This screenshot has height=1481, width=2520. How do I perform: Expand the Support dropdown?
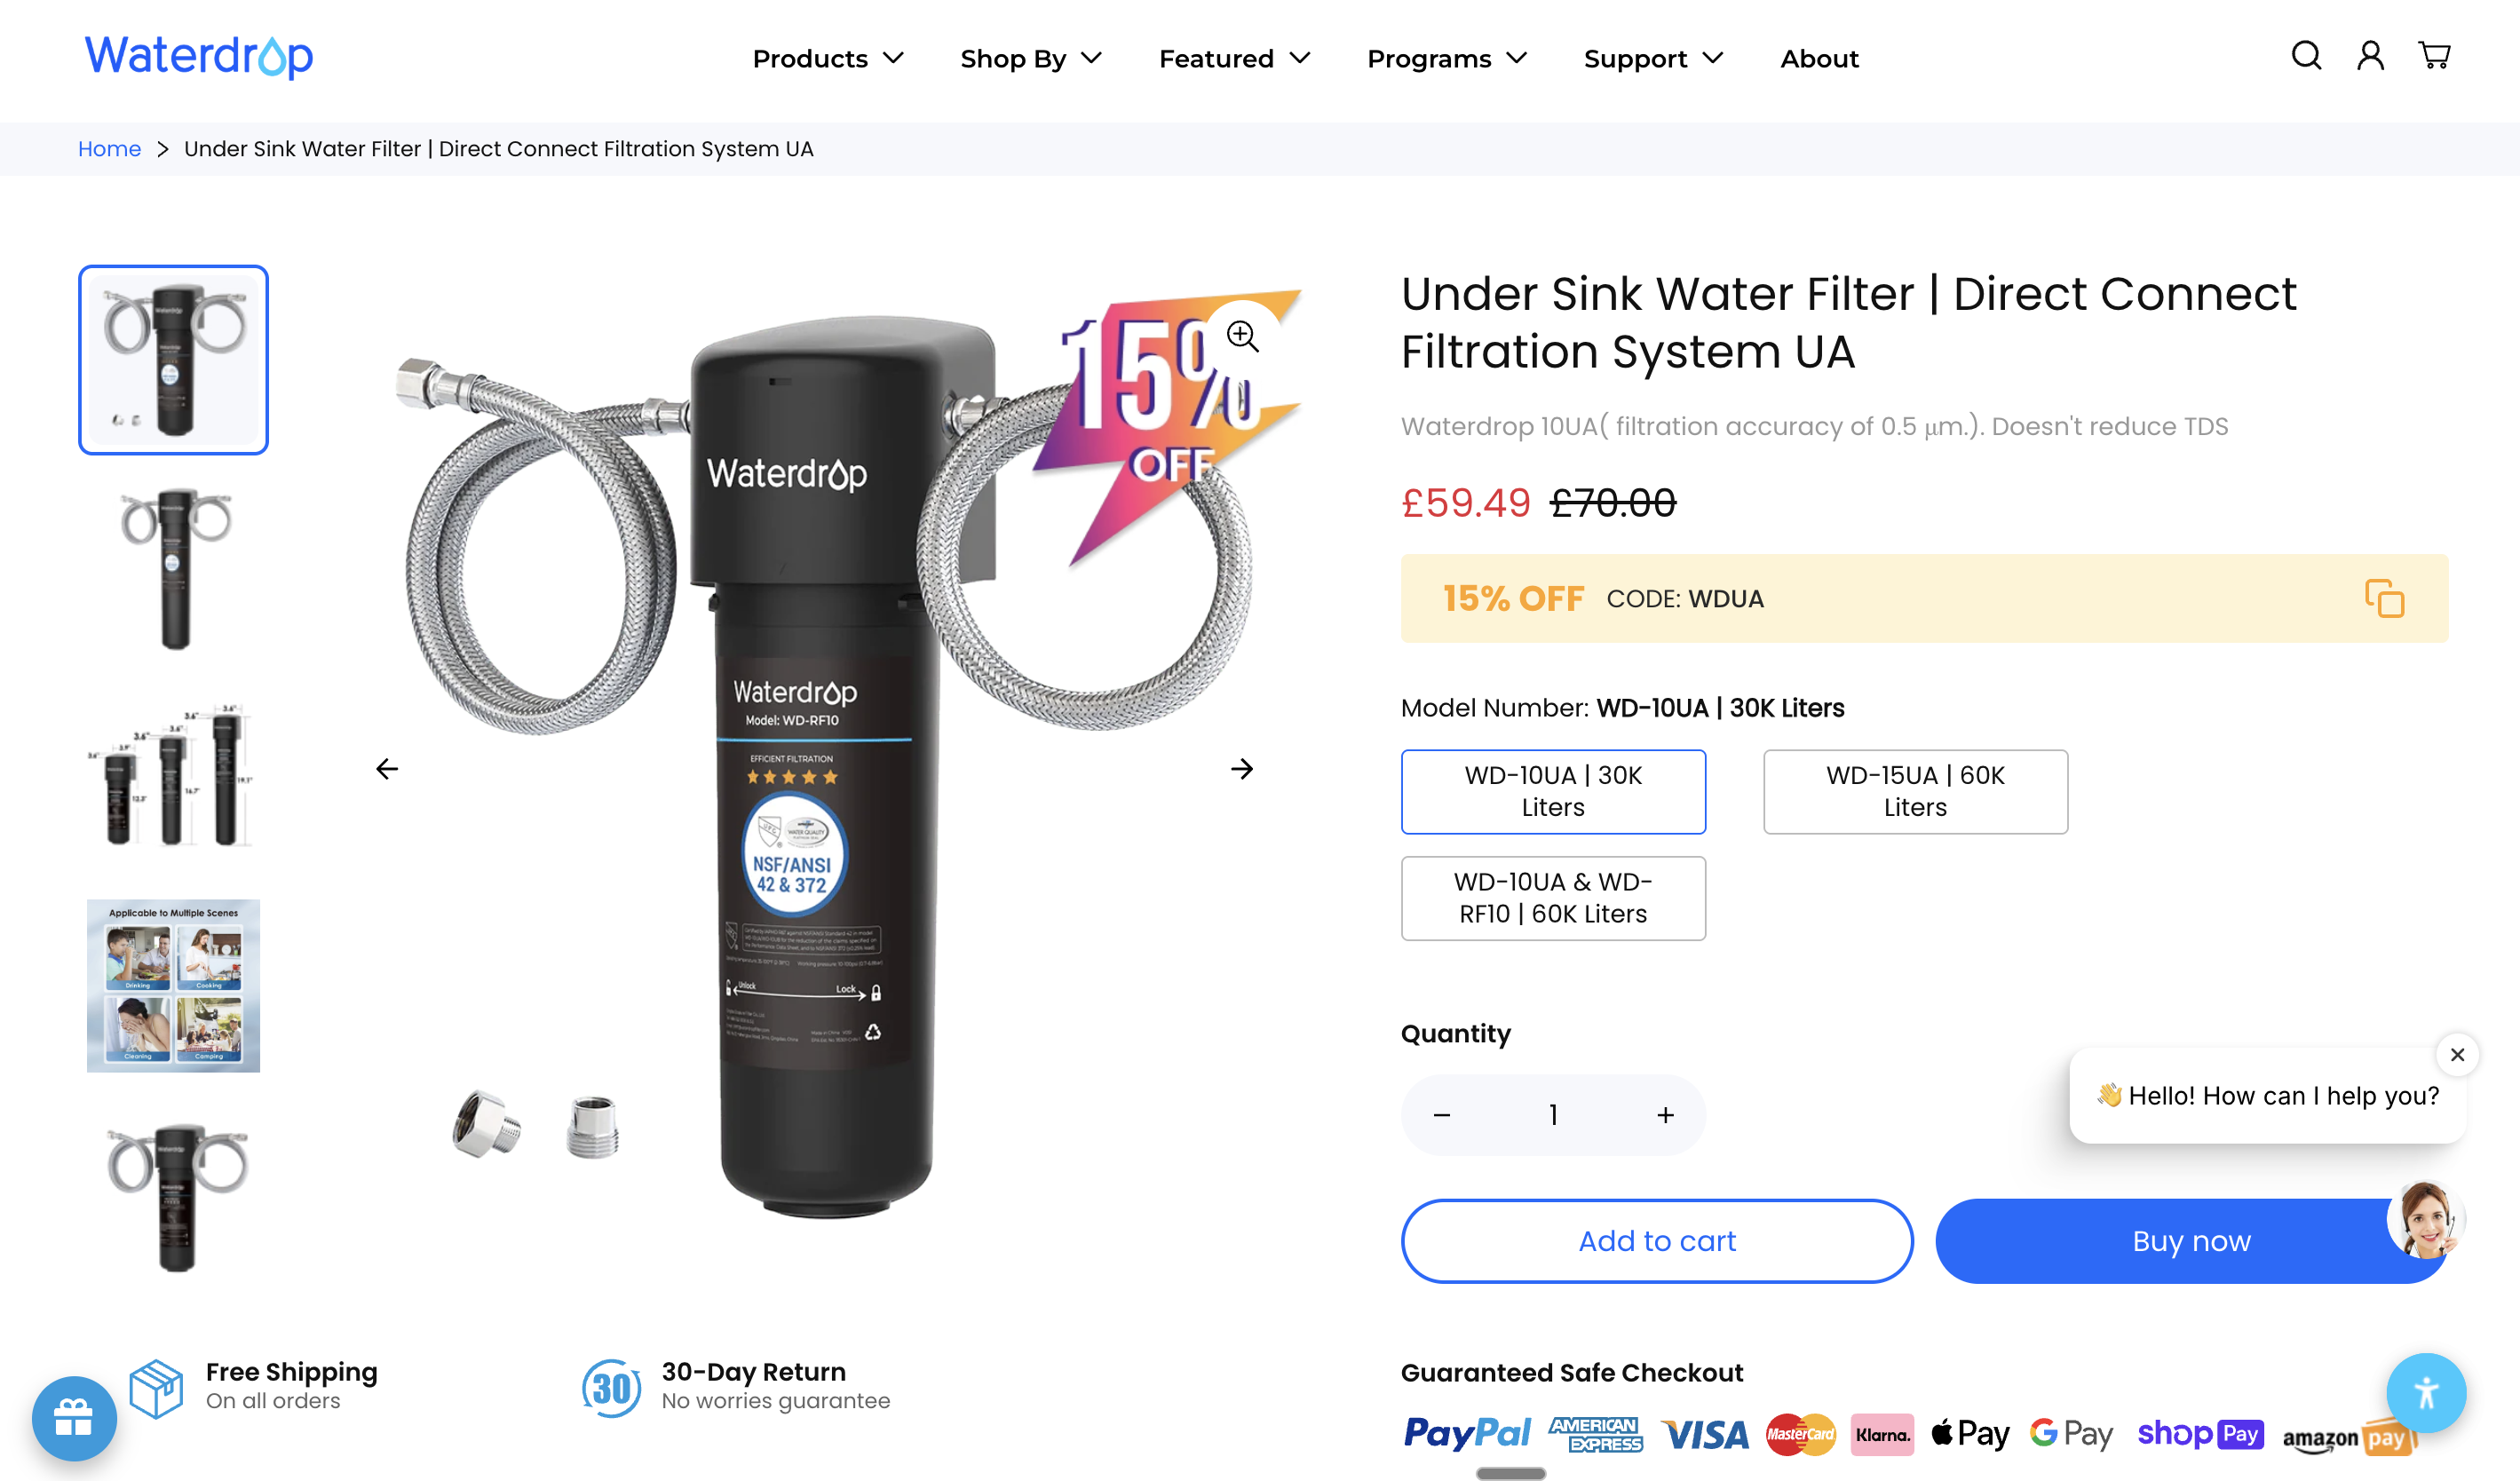click(1652, 59)
